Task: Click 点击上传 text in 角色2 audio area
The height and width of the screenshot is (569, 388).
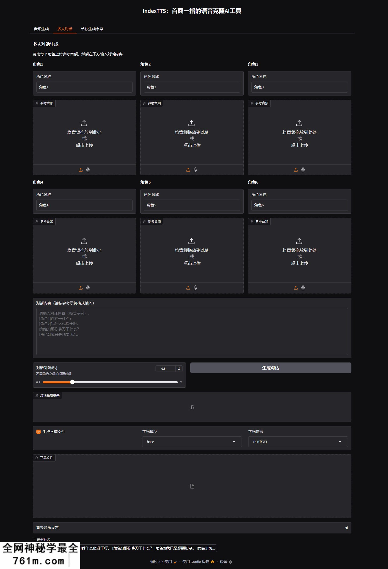Action: [192, 145]
